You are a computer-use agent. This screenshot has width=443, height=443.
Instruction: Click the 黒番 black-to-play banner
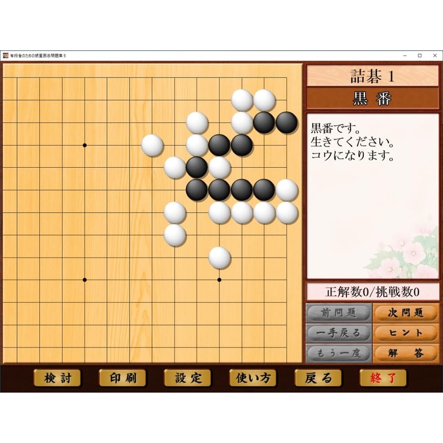[373, 99]
